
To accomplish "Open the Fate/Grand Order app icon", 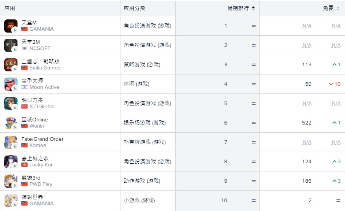I will tap(11, 142).
